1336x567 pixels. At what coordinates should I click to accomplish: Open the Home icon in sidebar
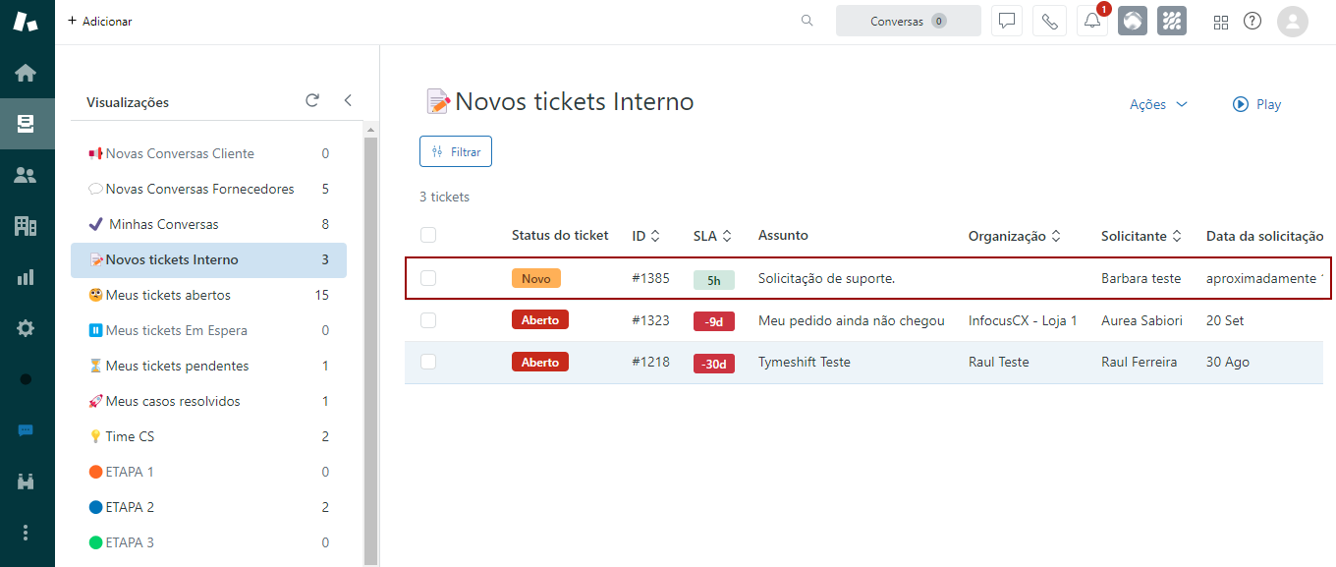pyautogui.click(x=27, y=73)
